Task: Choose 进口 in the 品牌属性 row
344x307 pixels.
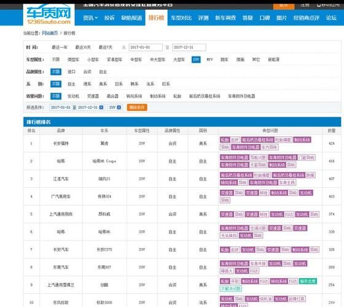Action: tap(71, 72)
